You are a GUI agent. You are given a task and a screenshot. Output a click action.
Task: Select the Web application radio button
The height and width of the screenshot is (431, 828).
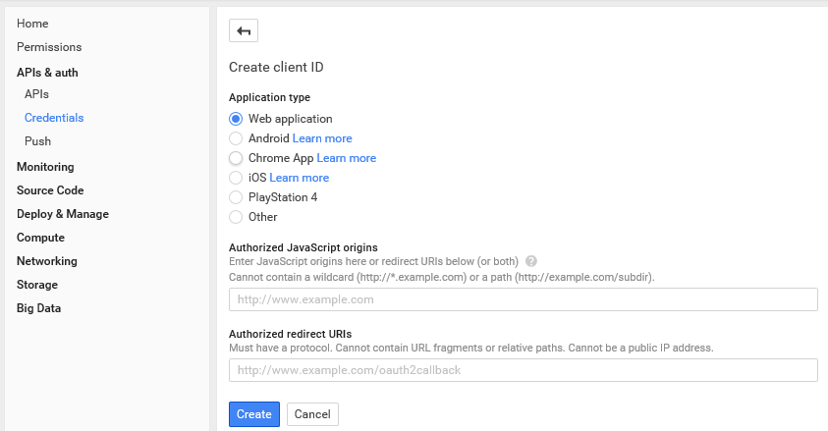236,119
